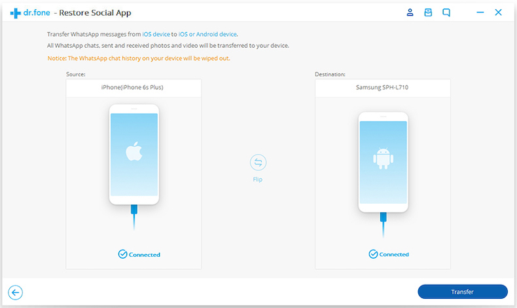The image size is (517, 308).
Task: Open the feedback chat bubble icon
Action: coord(446,12)
